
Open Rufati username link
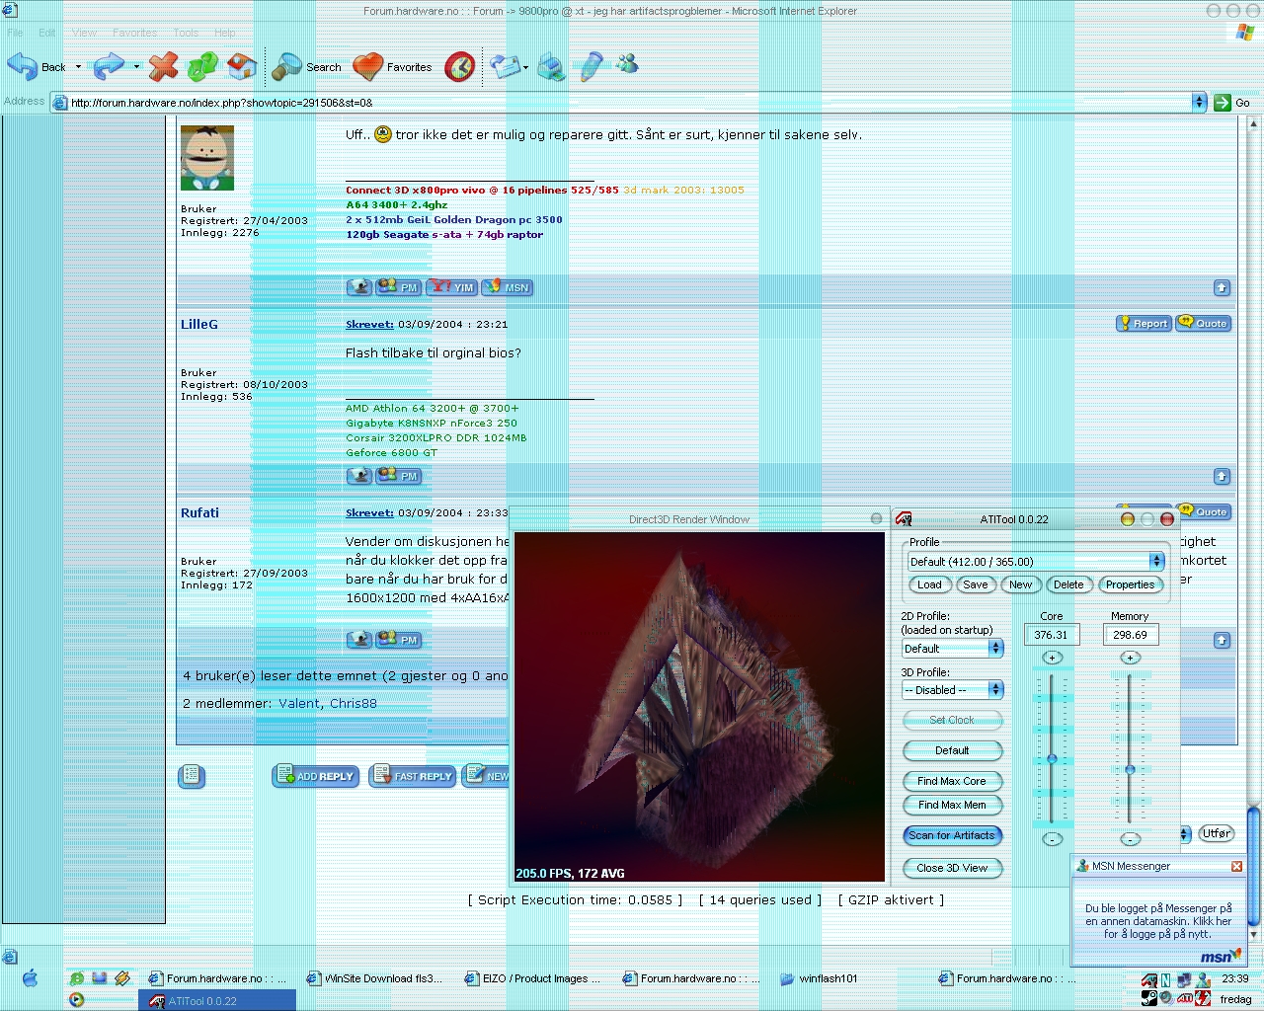coord(200,512)
